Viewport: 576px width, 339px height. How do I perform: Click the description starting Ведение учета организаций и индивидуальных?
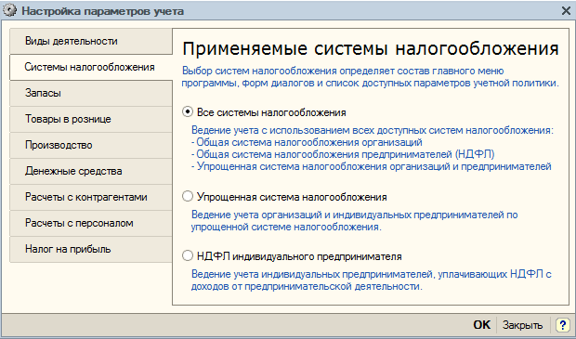[354, 221]
